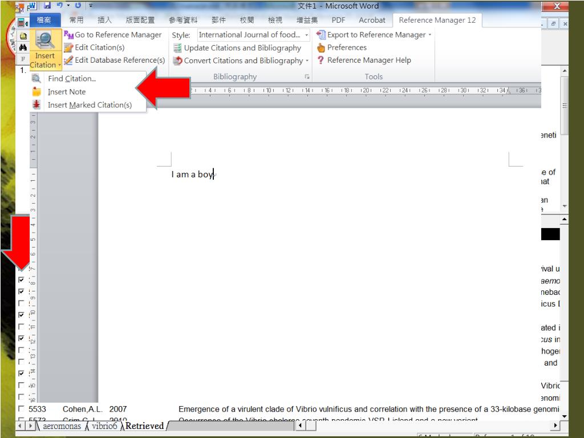Redo the action via quick access toolbar
Screen dimensions: 584x438
[78, 5]
